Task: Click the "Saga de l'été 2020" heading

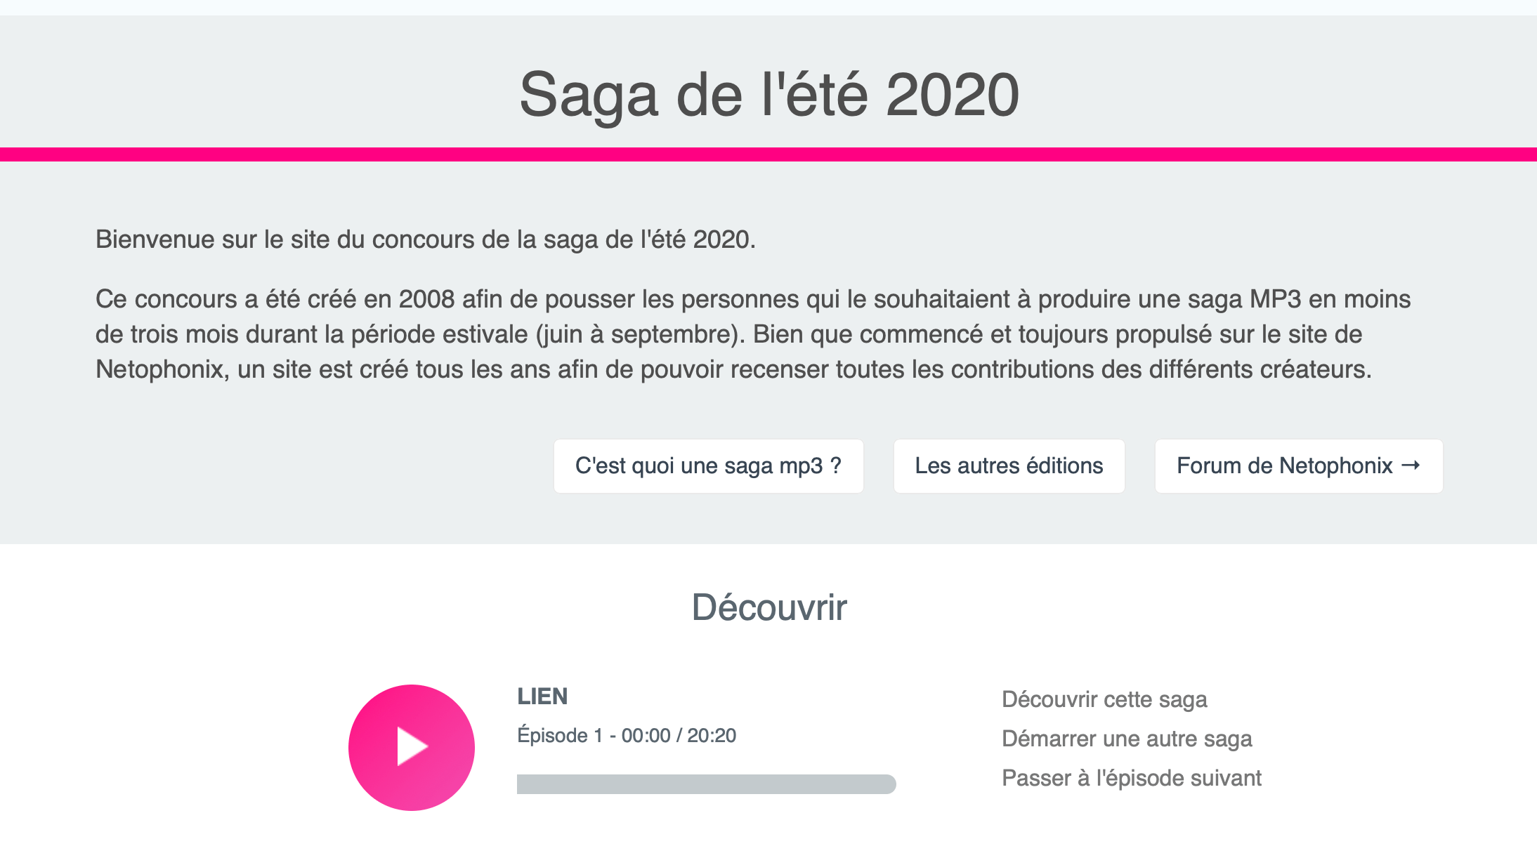Action: 768,95
